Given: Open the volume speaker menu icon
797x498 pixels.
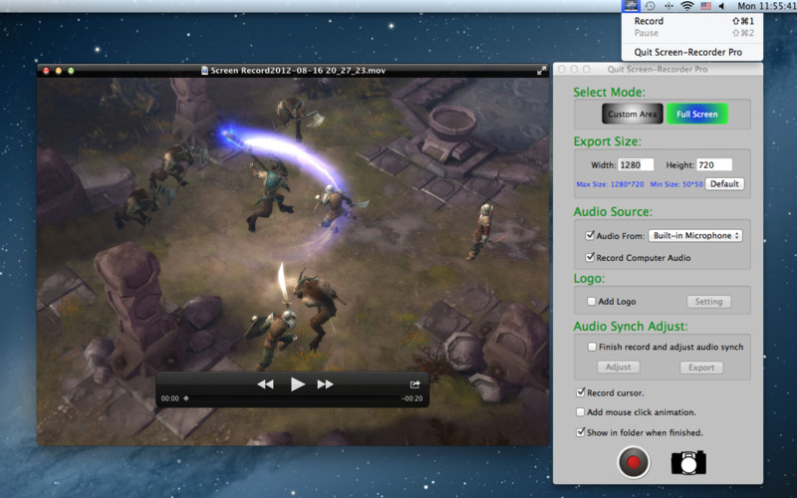Looking at the screenshot, I should click(x=721, y=6).
